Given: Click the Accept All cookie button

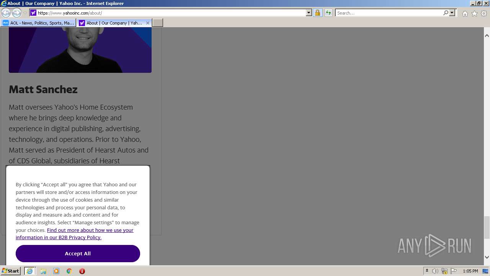Looking at the screenshot, I should coord(78,253).
